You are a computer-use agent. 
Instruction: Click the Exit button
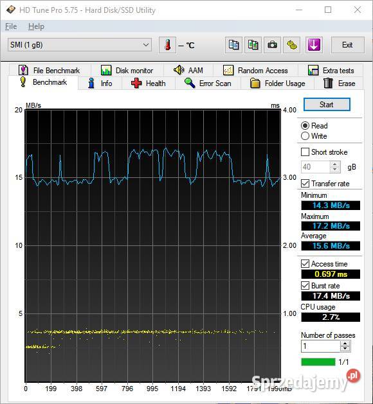click(x=347, y=45)
